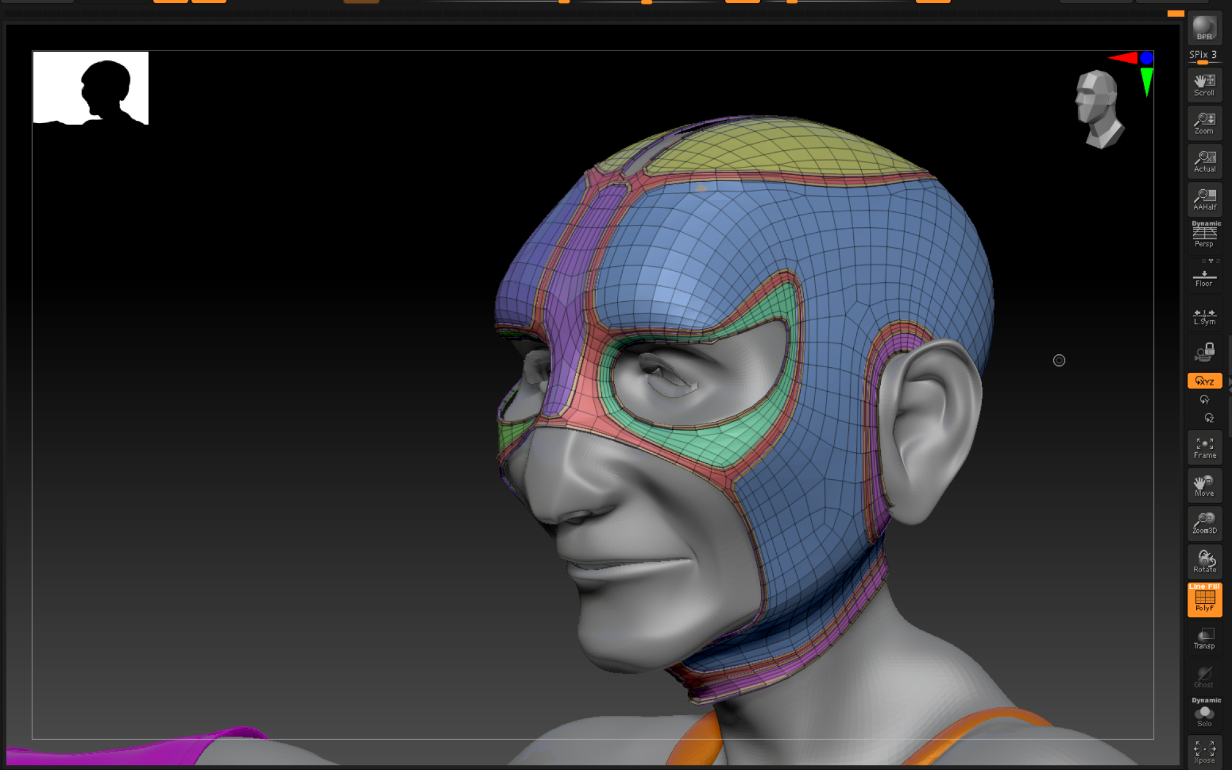1232x770 pixels.
Task: Click the silhouette thumbnail view
Action: coord(91,88)
